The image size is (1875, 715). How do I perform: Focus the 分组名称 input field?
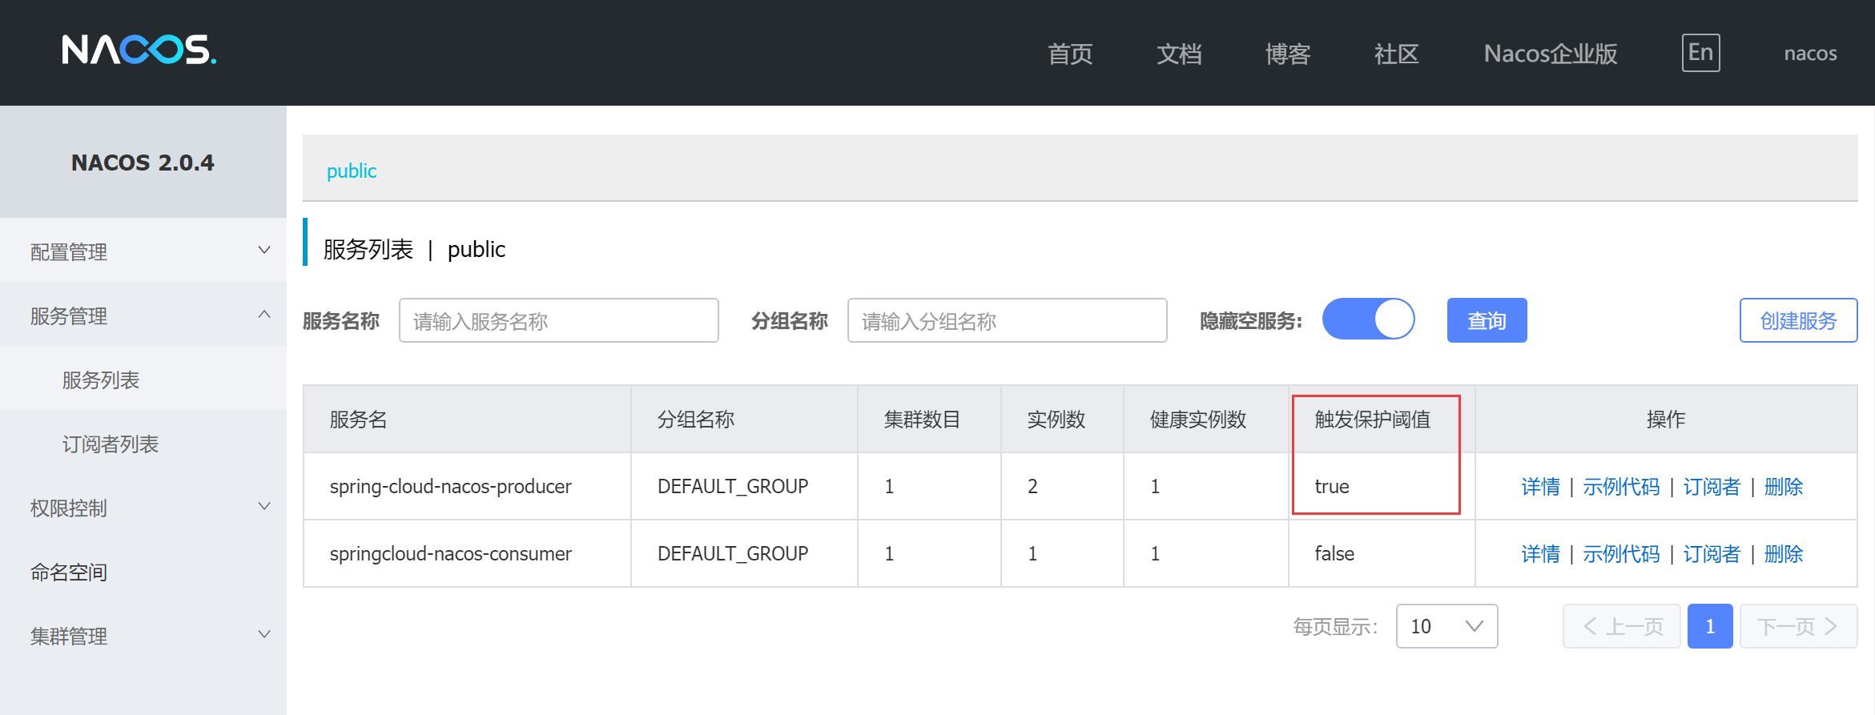(1007, 320)
